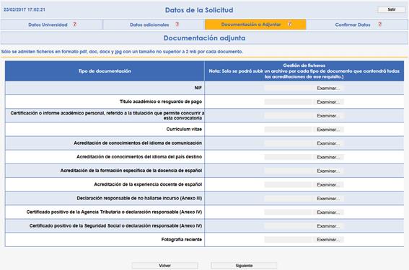
Task: Click the allowed file formats notice text
Action: tap(122, 52)
